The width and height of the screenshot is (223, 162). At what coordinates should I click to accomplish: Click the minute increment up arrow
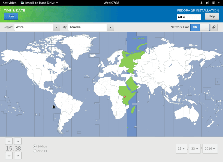pos(18,141)
